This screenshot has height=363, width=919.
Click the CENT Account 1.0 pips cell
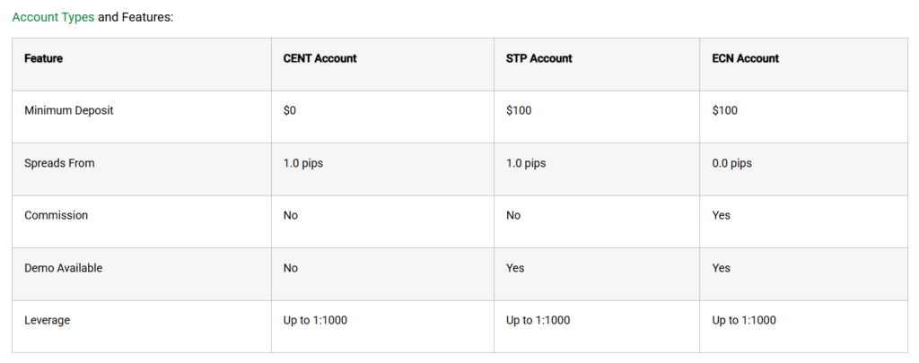tap(302, 163)
